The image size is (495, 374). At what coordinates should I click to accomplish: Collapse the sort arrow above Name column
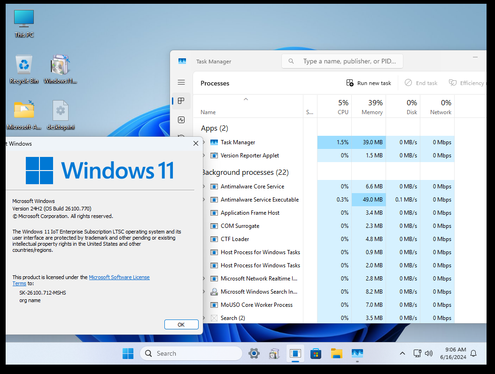click(x=246, y=99)
